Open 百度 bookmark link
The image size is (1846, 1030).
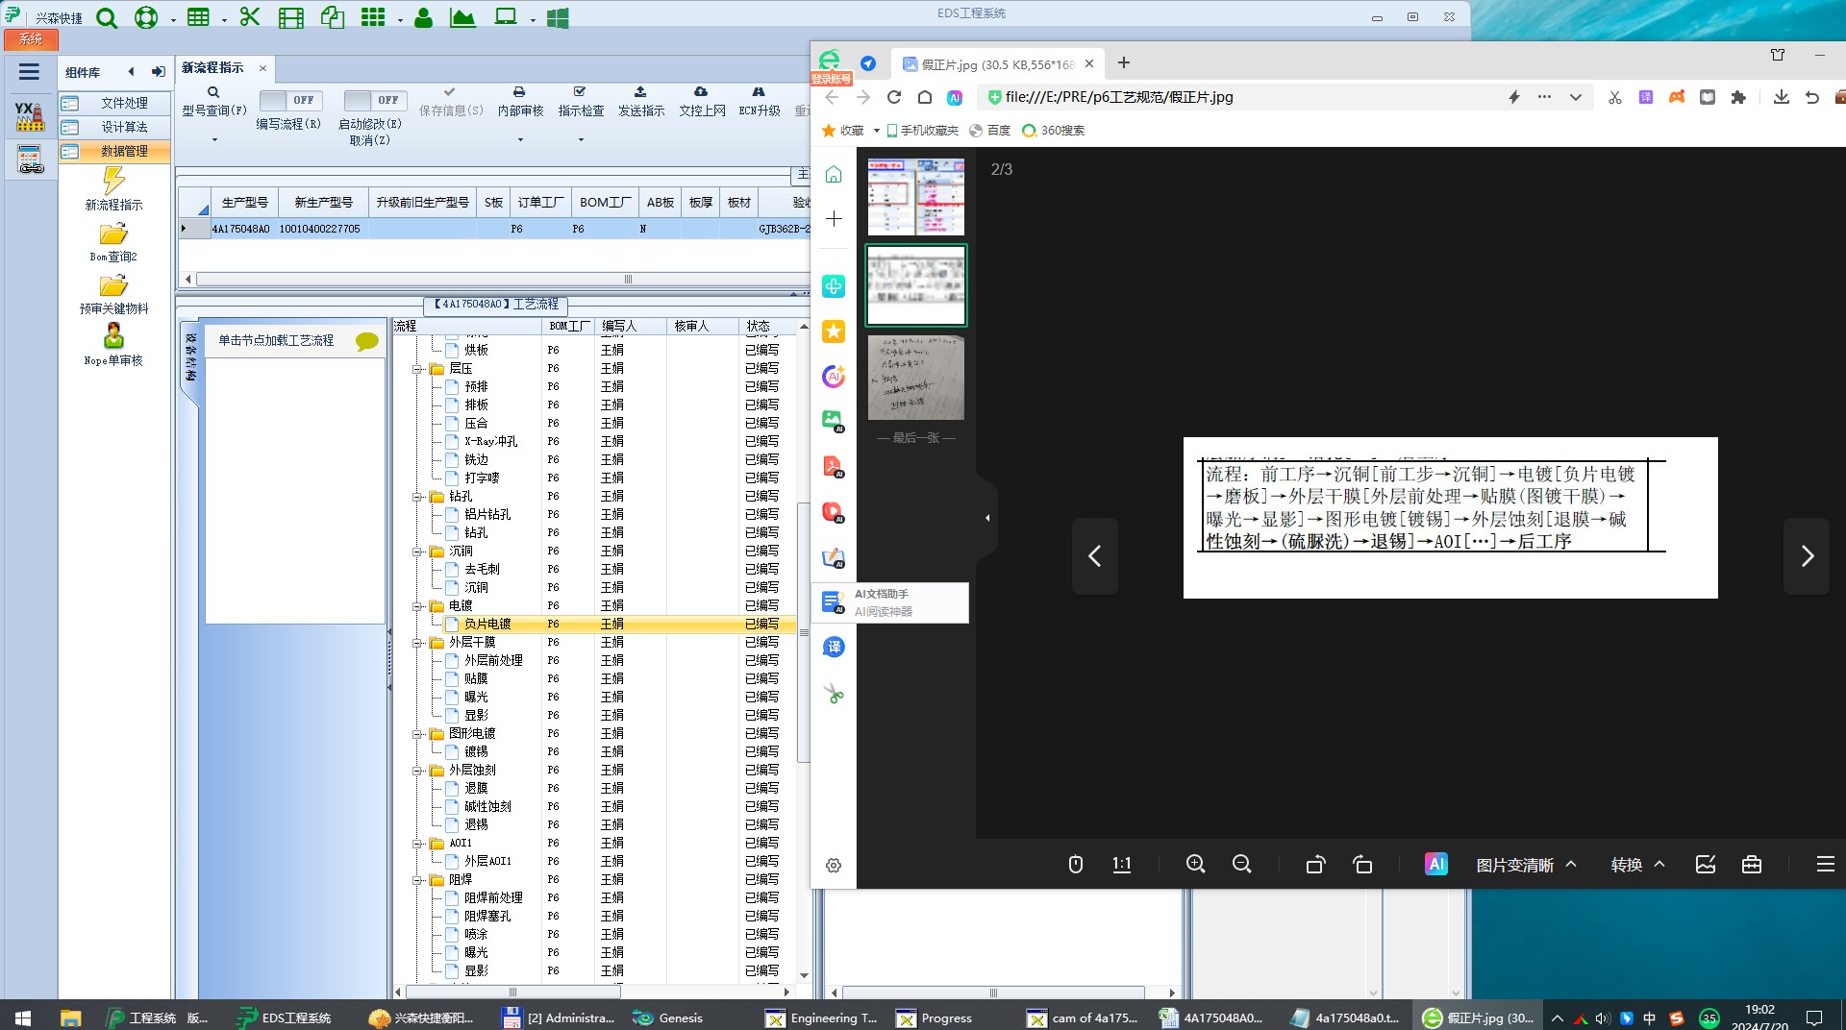[x=990, y=131]
